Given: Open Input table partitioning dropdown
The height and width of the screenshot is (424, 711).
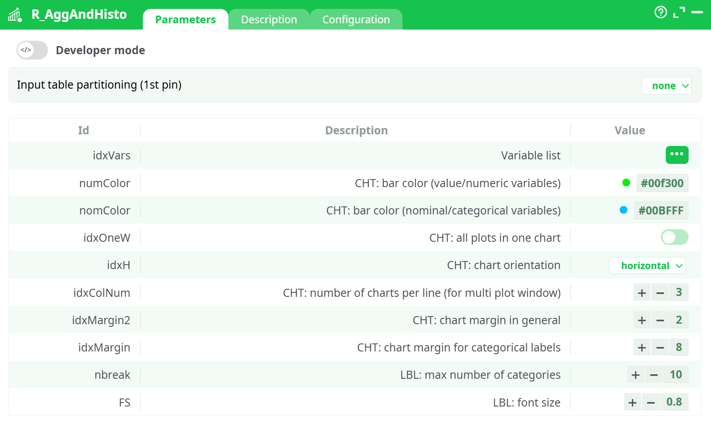Looking at the screenshot, I should [666, 86].
